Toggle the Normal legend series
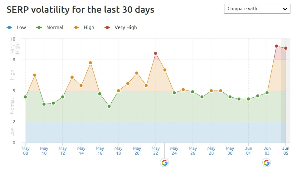 50,27
